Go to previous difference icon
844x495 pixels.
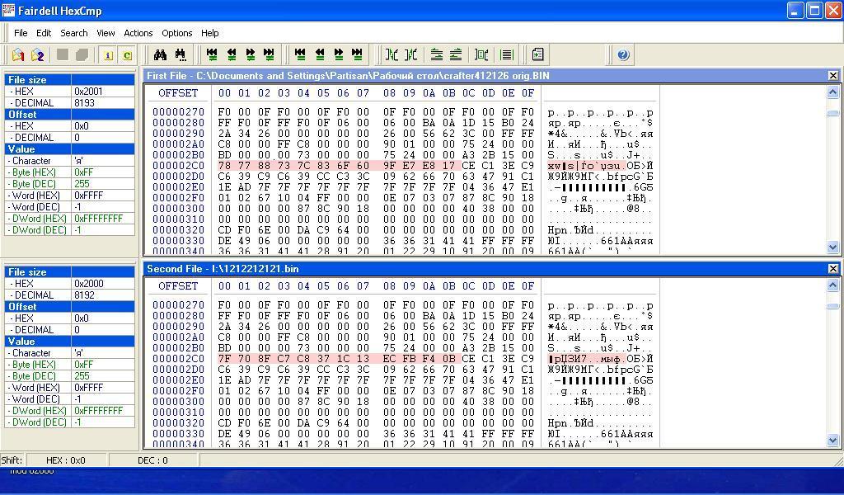click(232, 54)
